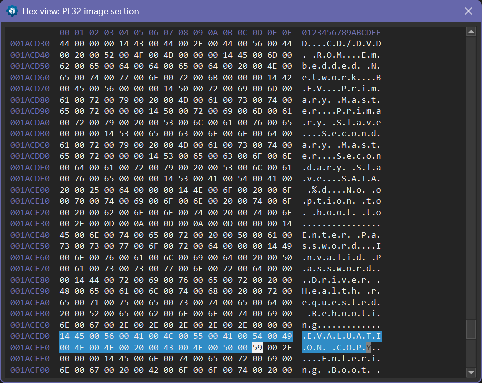The height and width of the screenshot is (383, 482).
Task: Click ASCII text 'E.n.t.e.r. .P.a.'
Action: 342,233
